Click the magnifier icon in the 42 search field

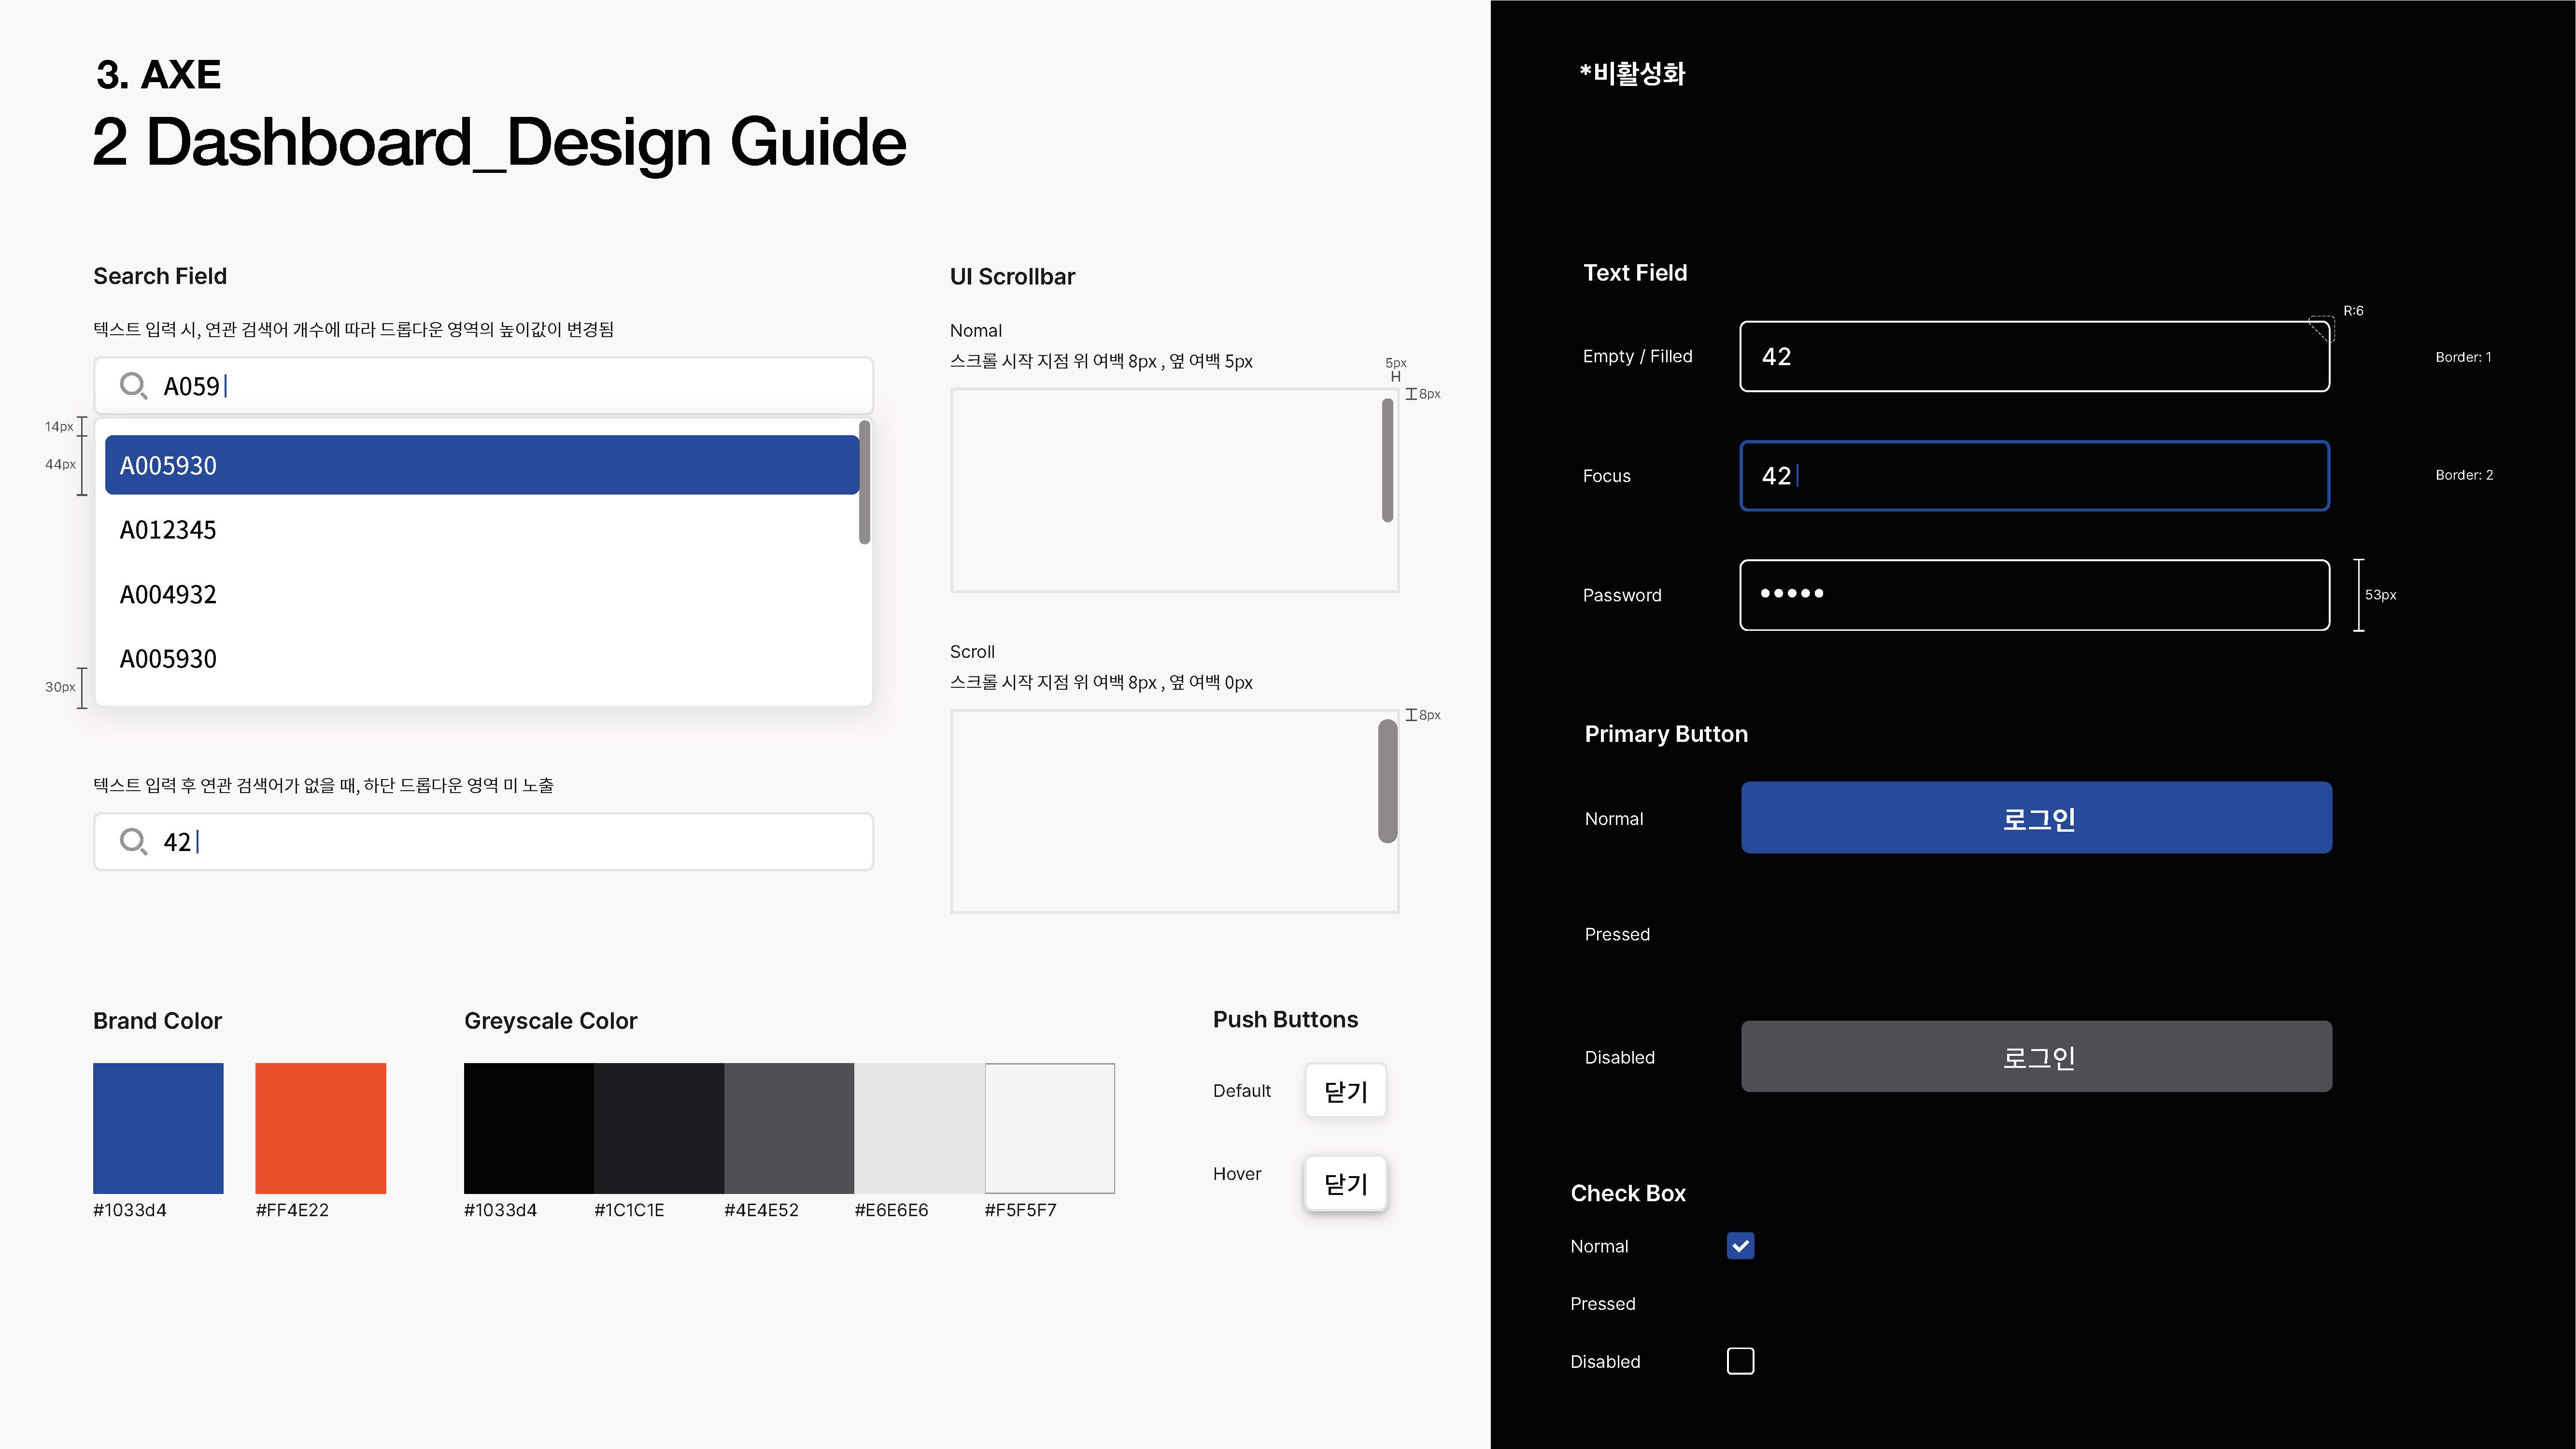point(133,841)
